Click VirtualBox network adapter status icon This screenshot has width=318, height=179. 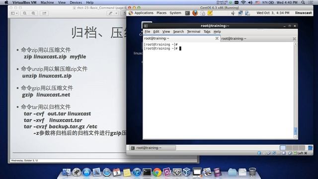tap(274, 153)
